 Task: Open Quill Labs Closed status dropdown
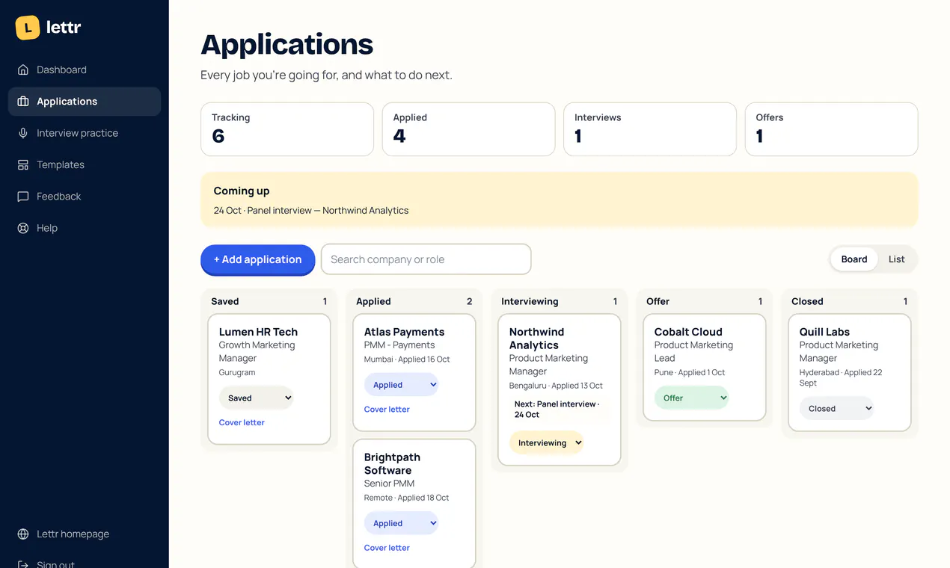836,408
